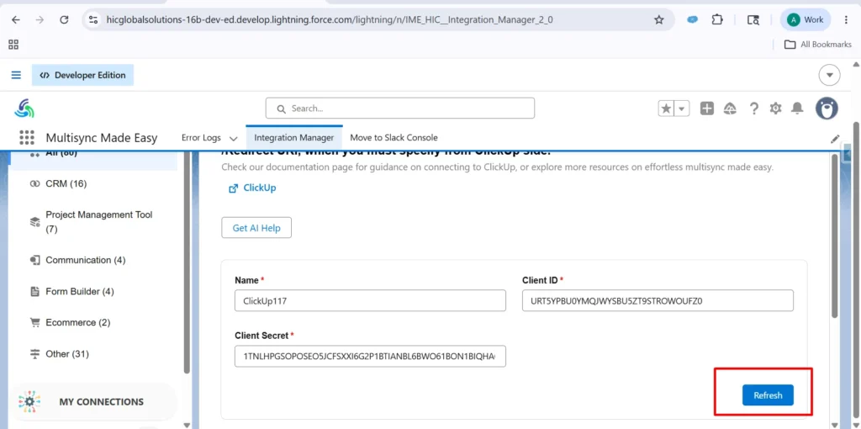This screenshot has height=429, width=861.
Task: Click the blue Refresh button
Action: (768, 395)
